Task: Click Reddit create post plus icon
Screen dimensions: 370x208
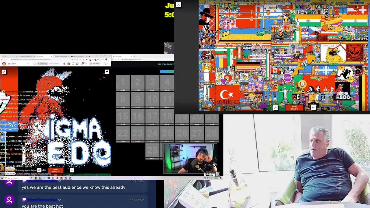Action: [x=86, y=64]
